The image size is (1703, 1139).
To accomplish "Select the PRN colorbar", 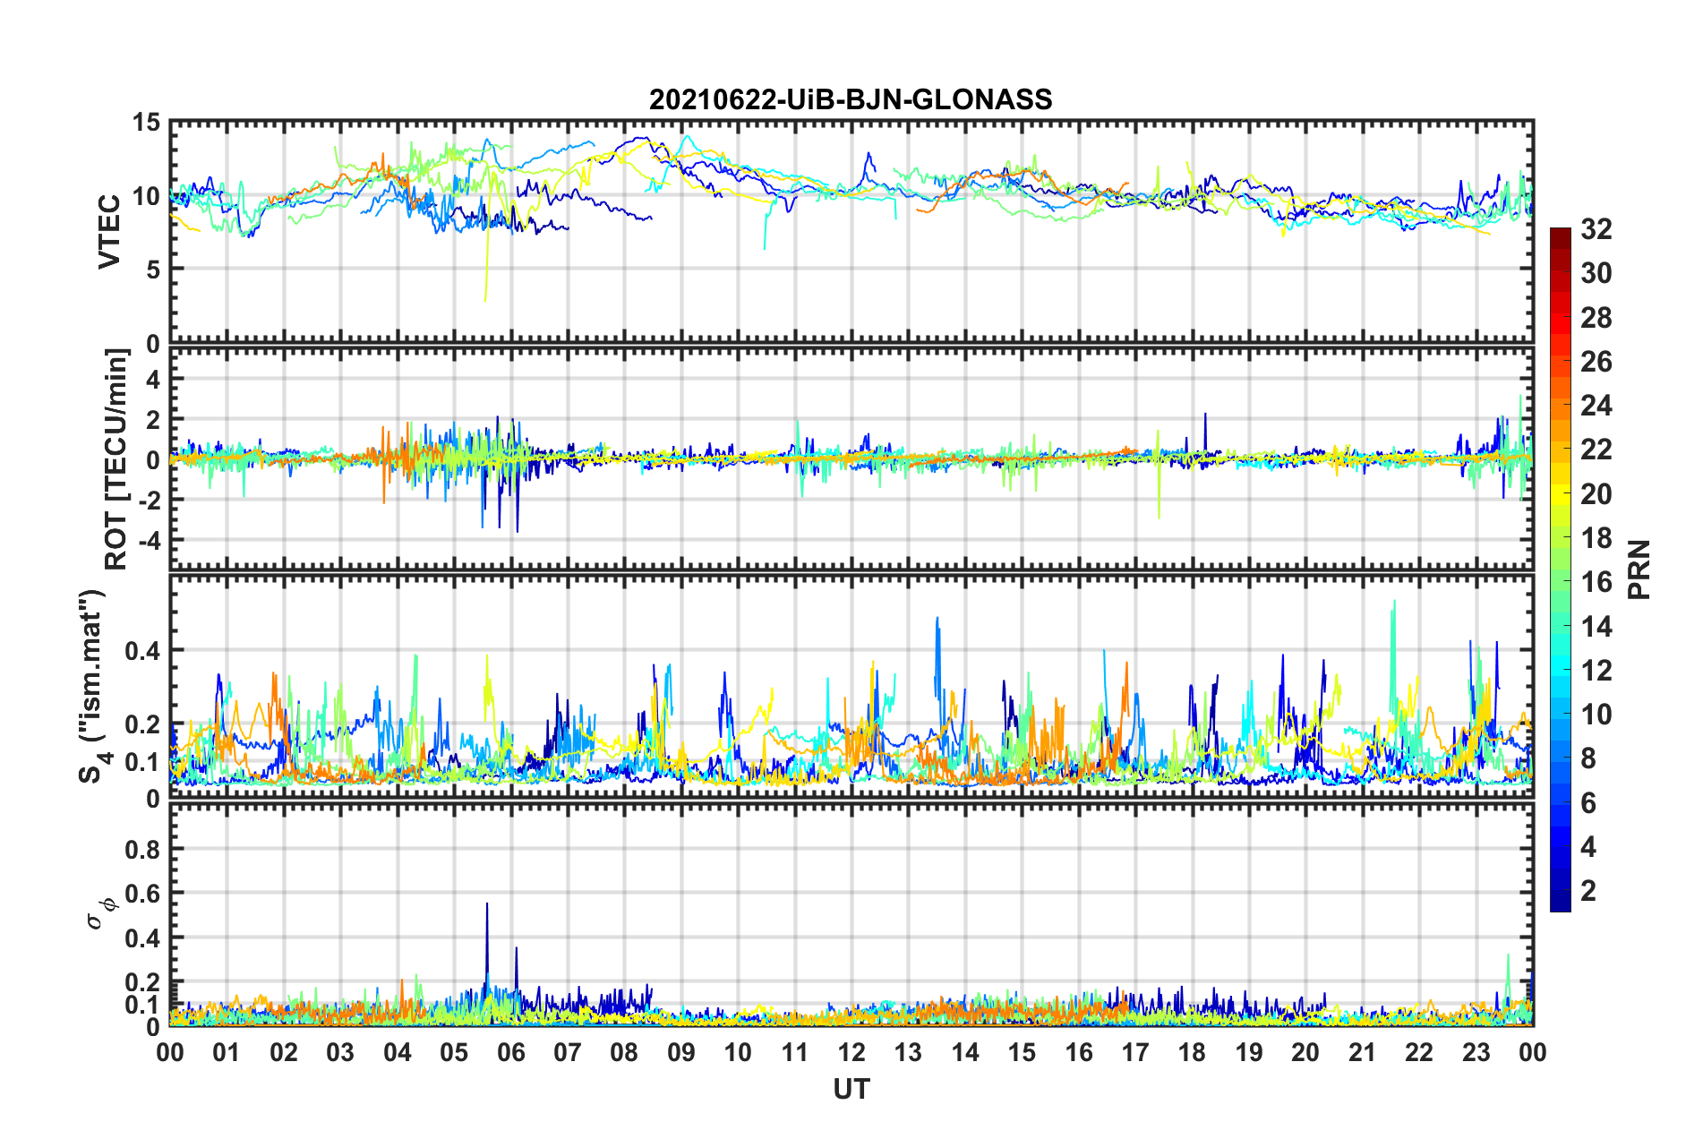I will coord(1560,569).
